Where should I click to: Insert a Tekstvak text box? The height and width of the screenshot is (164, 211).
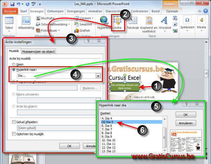[x=133, y=23]
